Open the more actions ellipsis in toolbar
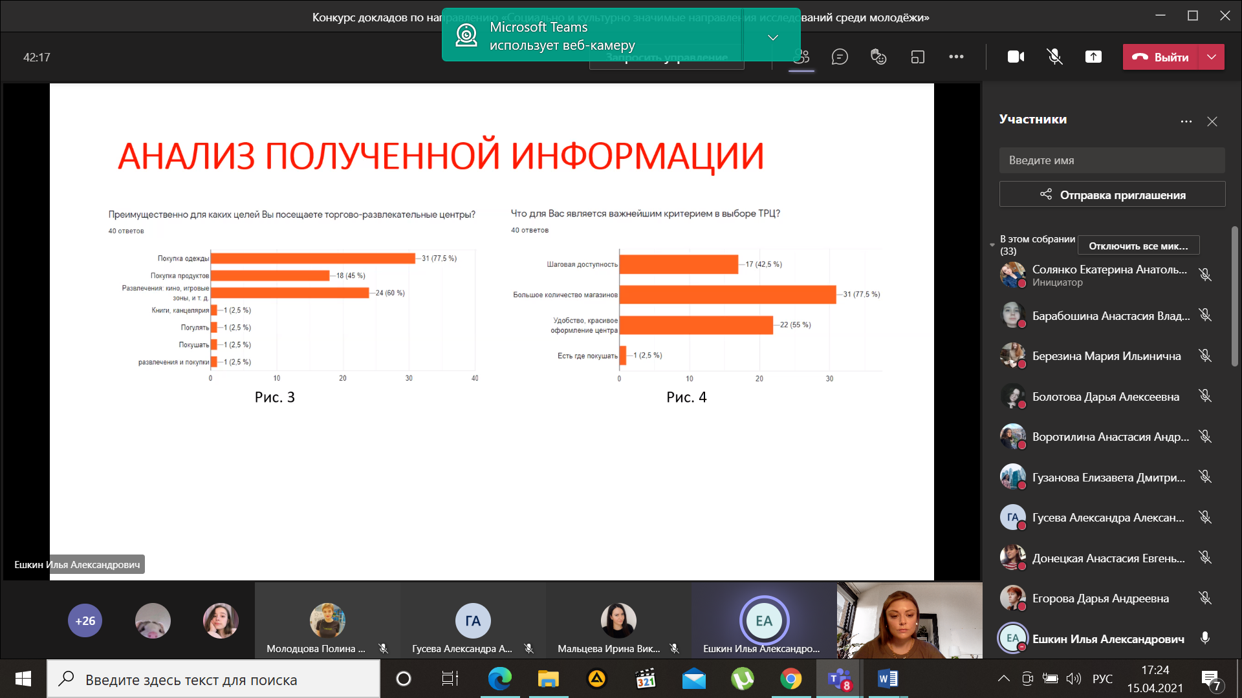 956,57
